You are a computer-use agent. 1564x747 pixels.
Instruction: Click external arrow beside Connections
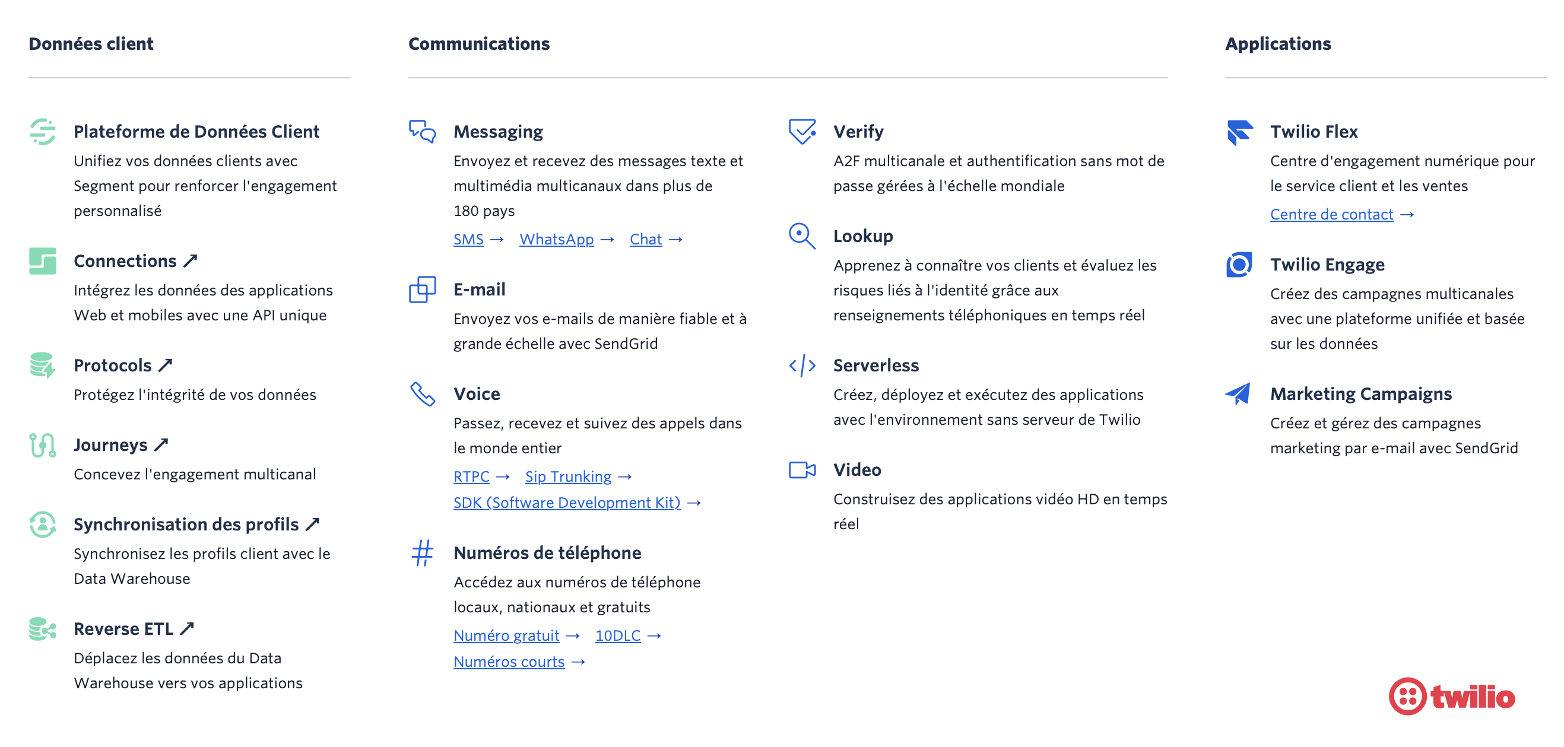[191, 261]
